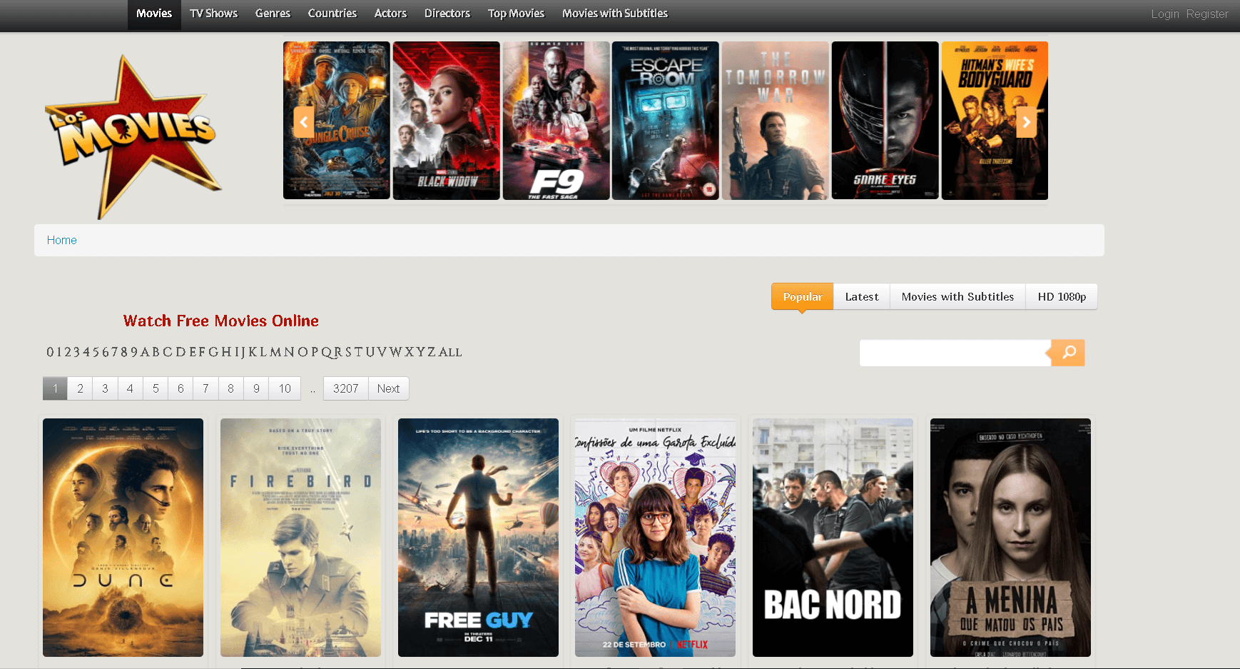The image size is (1240, 669).
Task: Open the Genres menu
Action: coord(273,13)
